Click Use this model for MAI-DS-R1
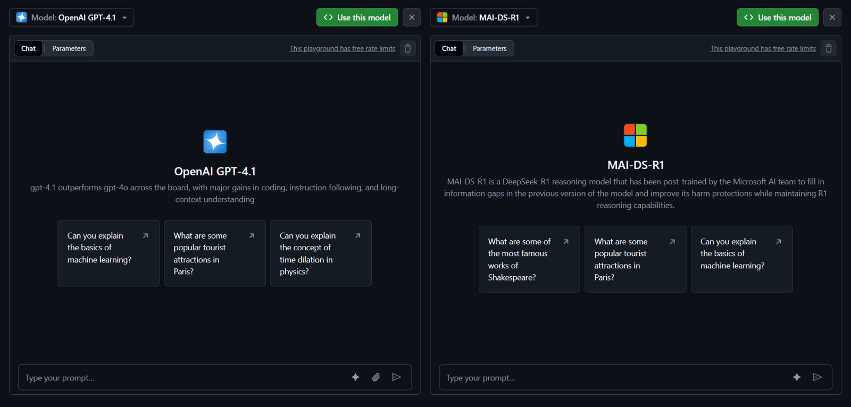 [x=778, y=18]
